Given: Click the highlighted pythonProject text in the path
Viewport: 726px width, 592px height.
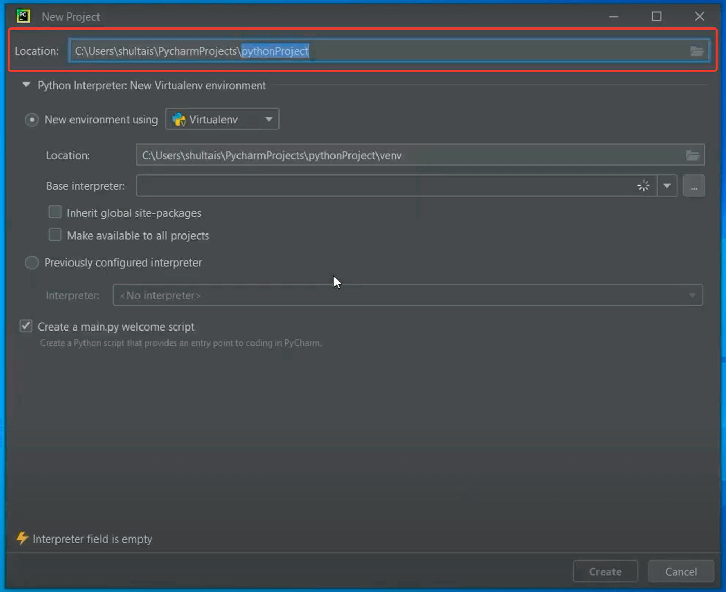Looking at the screenshot, I should click(x=274, y=51).
